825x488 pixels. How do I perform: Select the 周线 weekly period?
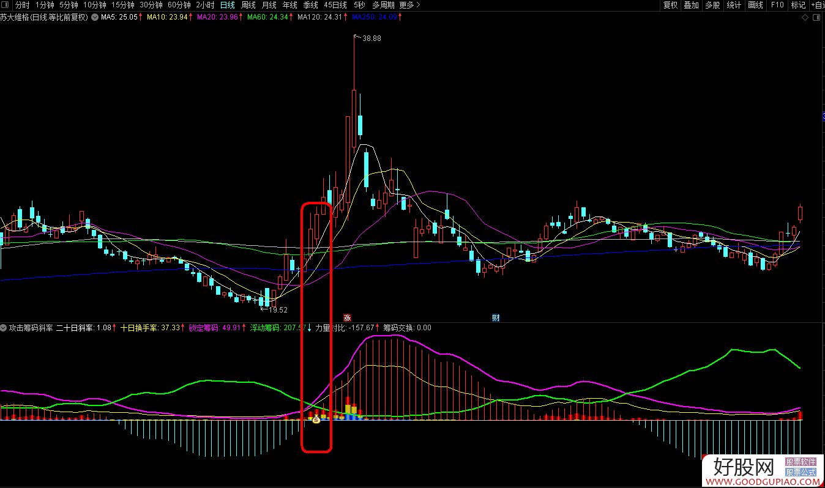click(248, 5)
